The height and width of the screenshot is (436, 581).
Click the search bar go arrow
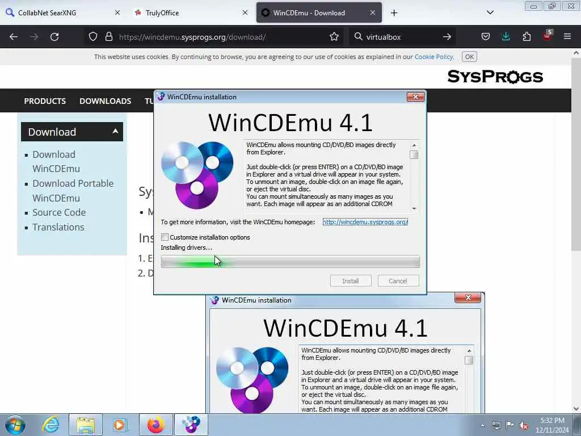(x=447, y=37)
